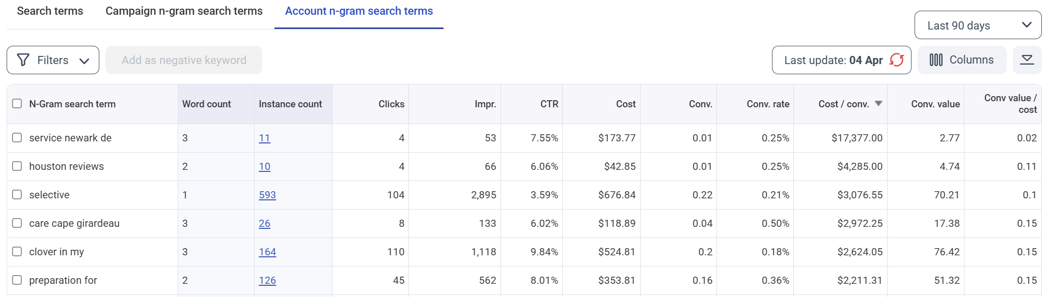Open Campaign n-gram search terms tab
The height and width of the screenshot is (297, 1050).
pyautogui.click(x=184, y=11)
